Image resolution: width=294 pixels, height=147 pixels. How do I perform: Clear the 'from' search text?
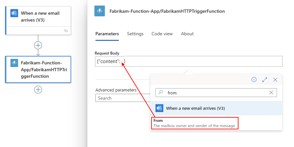(271, 93)
